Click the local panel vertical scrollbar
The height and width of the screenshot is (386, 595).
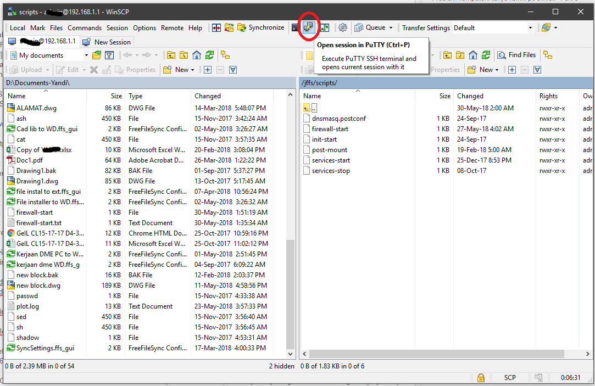(291, 220)
